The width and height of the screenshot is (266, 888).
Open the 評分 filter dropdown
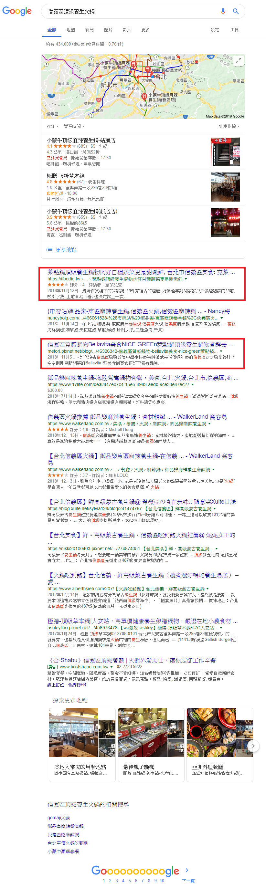[53, 127]
